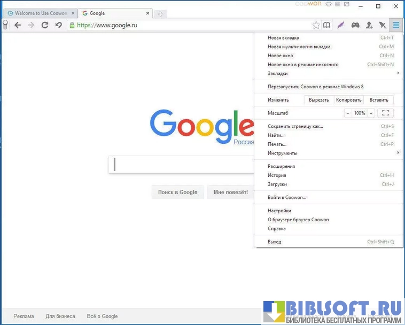Viewport: 405px width, 325px height.
Task: Click the undo closed tab icon
Action: 58,25
